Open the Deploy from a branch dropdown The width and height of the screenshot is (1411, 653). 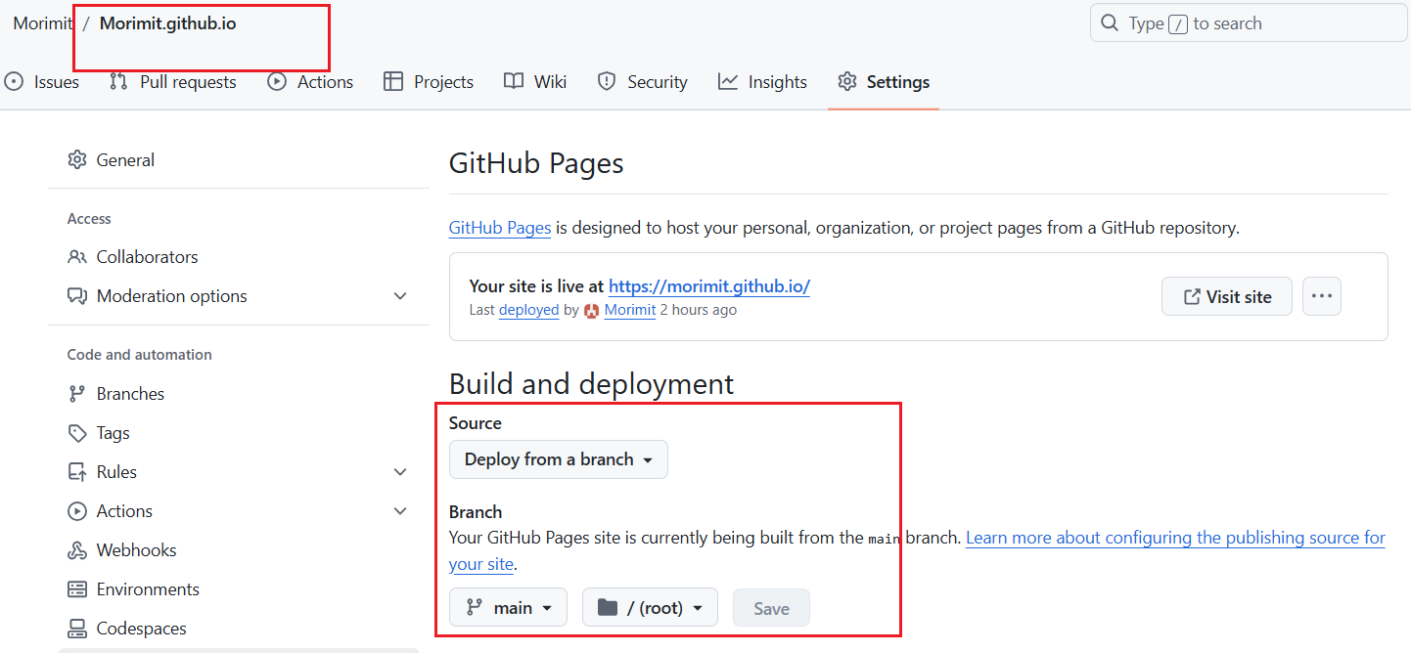click(x=558, y=459)
